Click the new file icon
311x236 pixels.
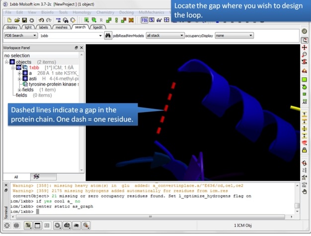[9, 20]
